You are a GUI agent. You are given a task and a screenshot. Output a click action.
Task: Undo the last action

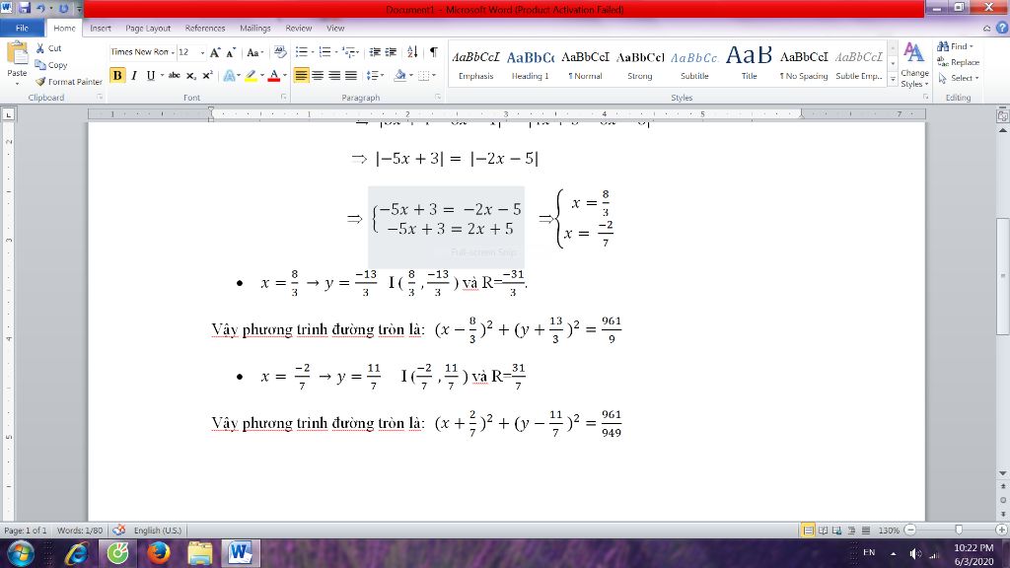[x=40, y=8]
